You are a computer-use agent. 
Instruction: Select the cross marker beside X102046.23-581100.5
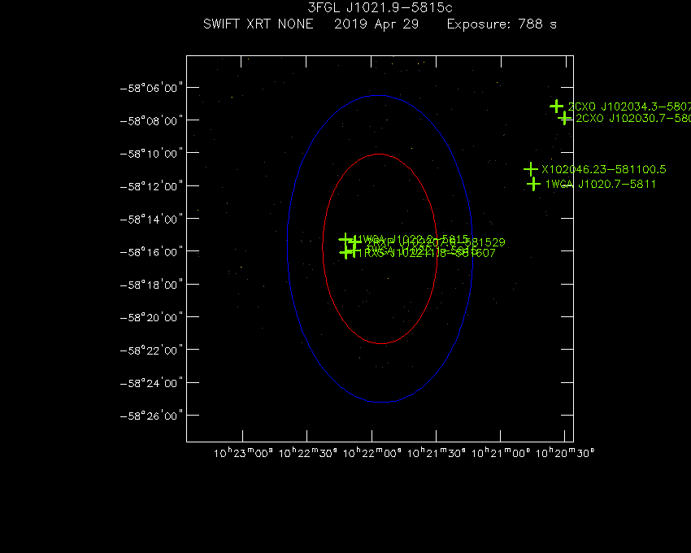click(x=531, y=169)
